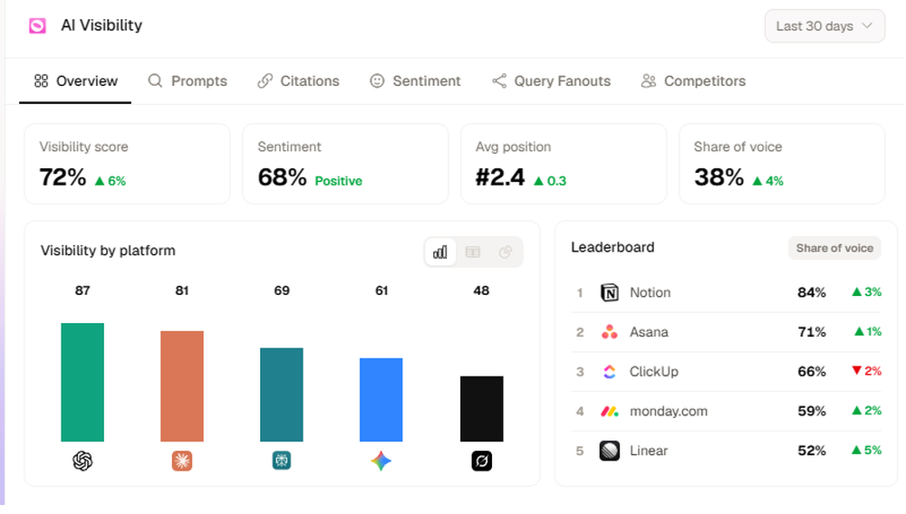Screen dimensions: 906x514
Task: Click the Query Fanouts share icon
Action: [499, 81]
